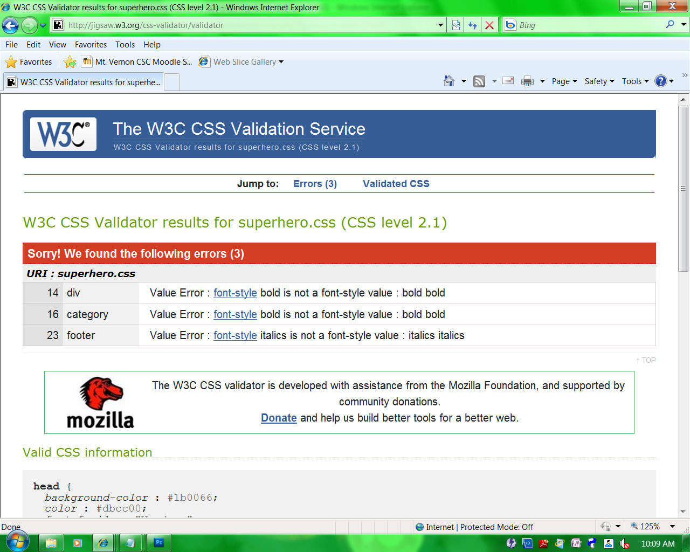Click the Add to Favorites Bar star icon
The height and width of the screenshot is (552, 690).
tap(70, 62)
